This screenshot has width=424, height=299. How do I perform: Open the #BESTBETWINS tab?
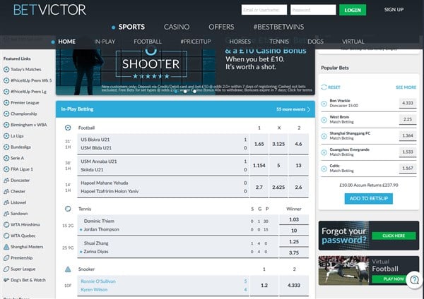(278, 27)
